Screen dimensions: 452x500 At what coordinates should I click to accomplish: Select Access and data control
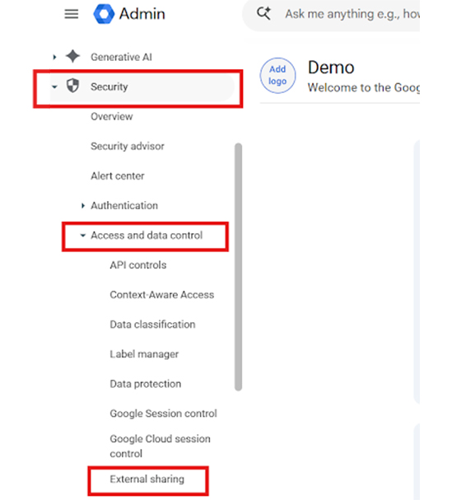tap(147, 236)
